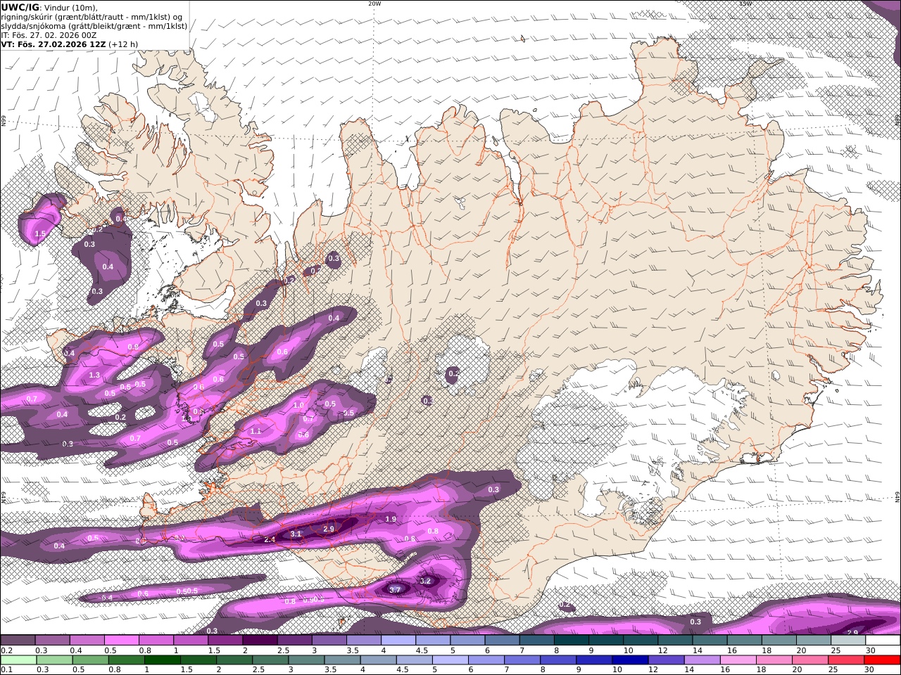
Task: Select the dark teal swatch labeled 8 in upper legend
Action: [572, 641]
